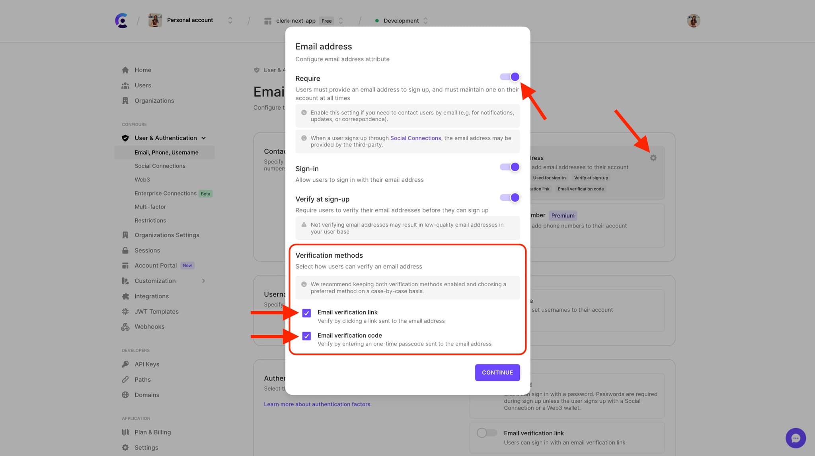
Task: Enable the Email verification code checkbox
Action: tap(306, 336)
